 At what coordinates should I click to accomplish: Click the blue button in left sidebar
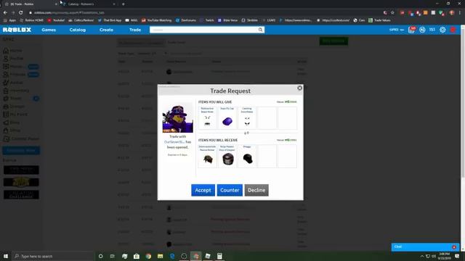pyautogui.click(x=21, y=150)
